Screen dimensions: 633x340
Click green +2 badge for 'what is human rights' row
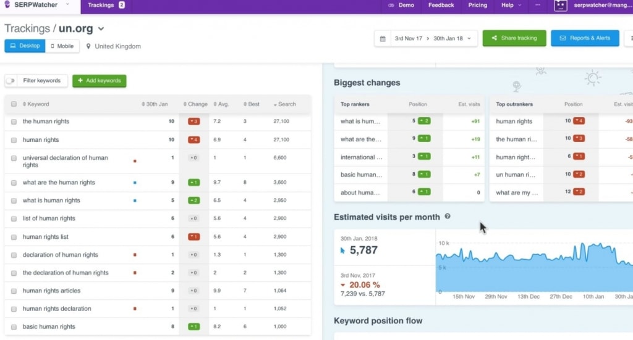click(x=193, y=200)
